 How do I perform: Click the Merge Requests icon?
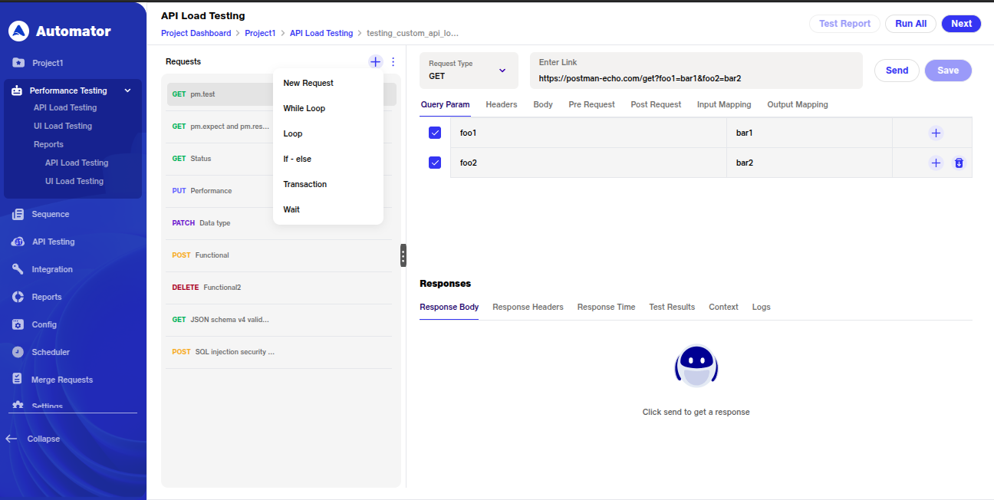[18, 380]
